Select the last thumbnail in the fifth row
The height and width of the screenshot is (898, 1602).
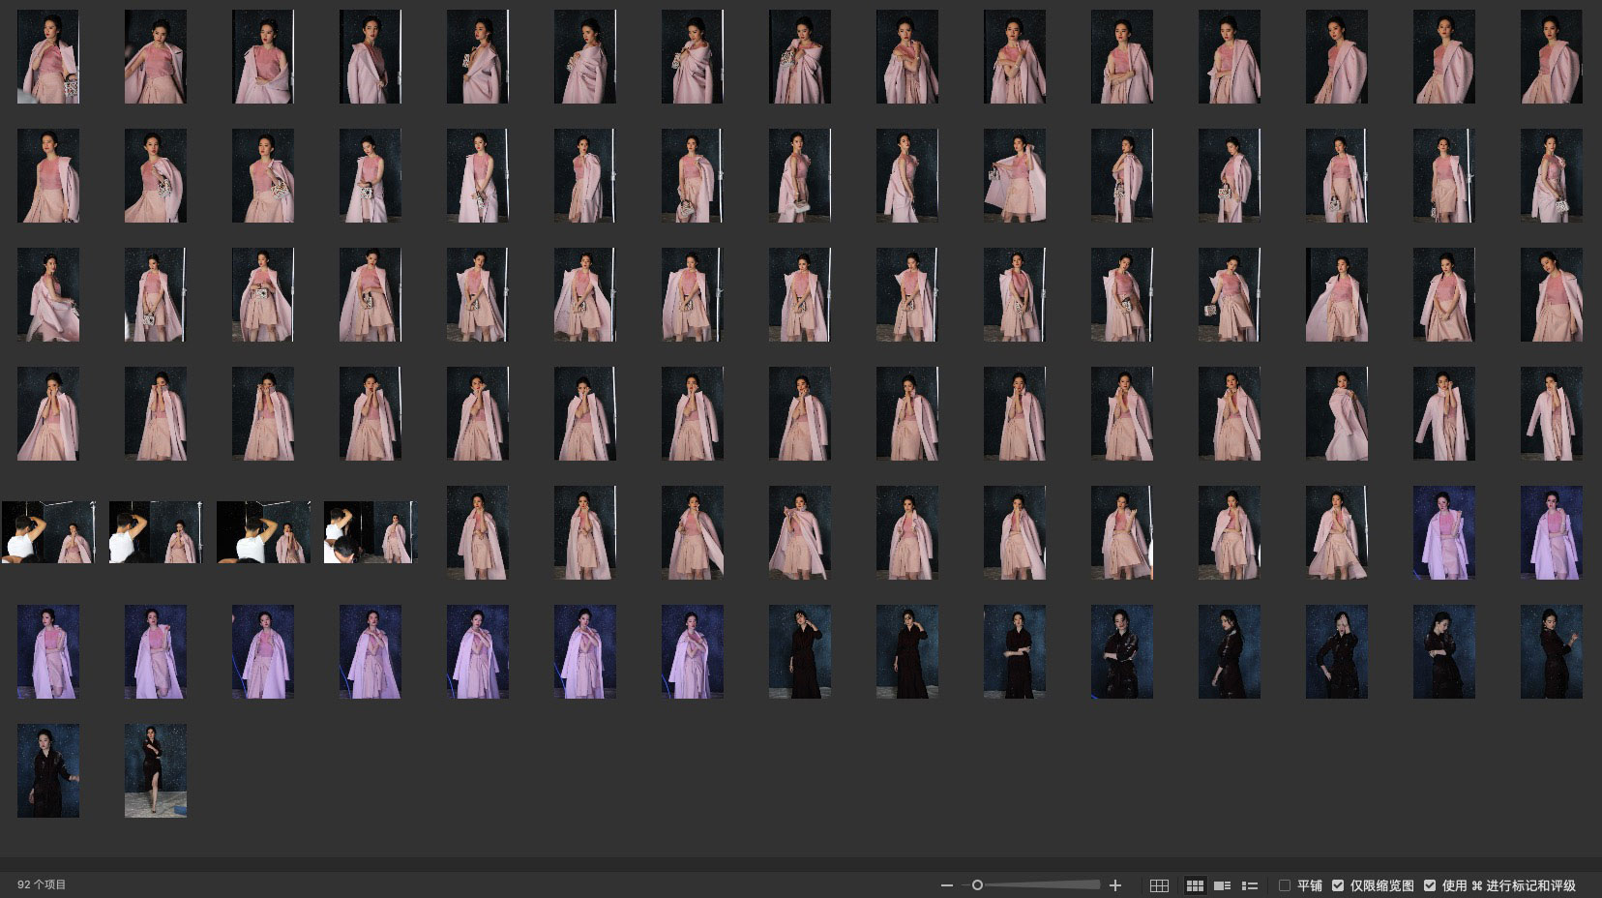[x=1551, y=532]
